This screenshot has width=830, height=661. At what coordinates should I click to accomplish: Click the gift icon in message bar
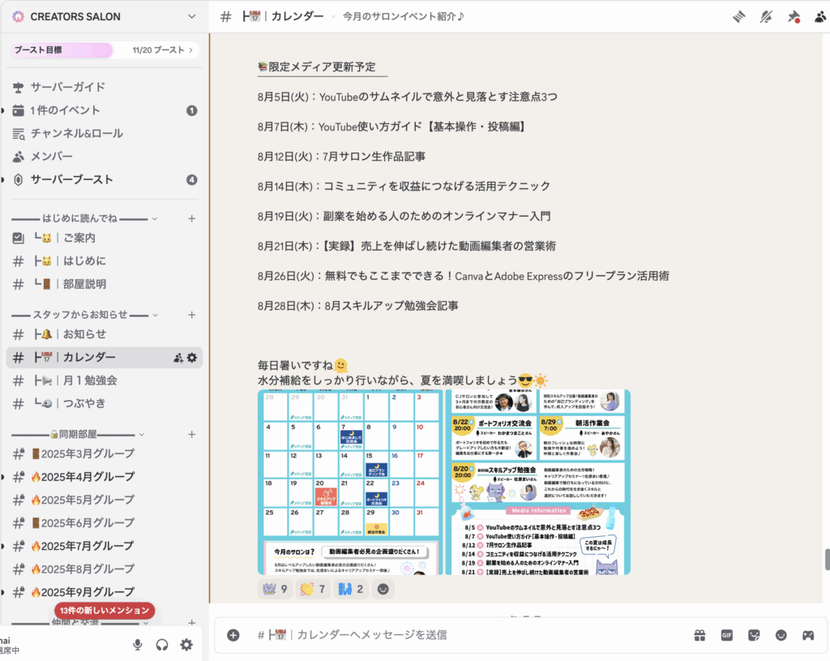[700, 635]
